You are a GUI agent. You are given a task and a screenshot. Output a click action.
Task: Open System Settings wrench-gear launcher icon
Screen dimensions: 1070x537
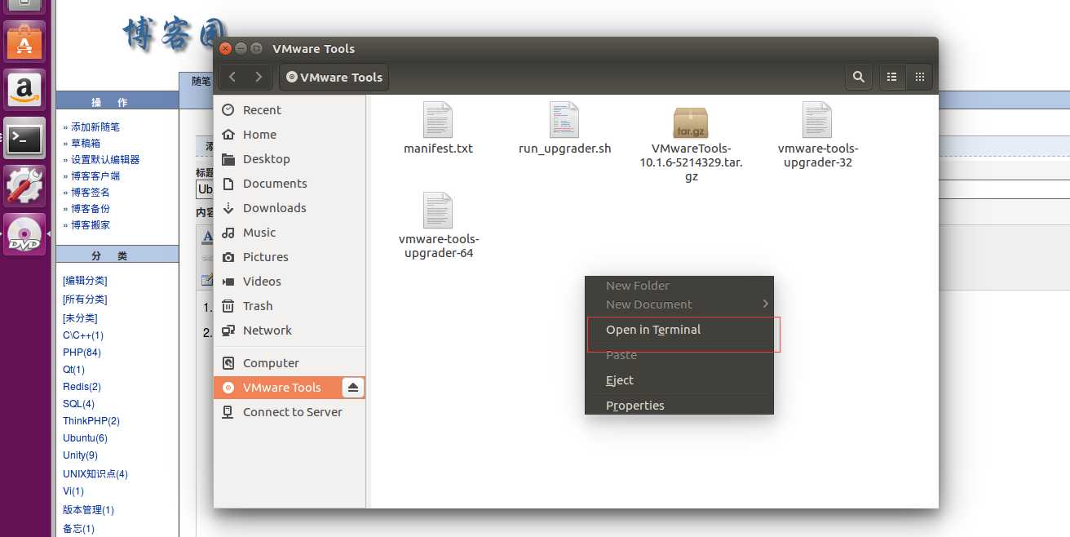[24, 186]
